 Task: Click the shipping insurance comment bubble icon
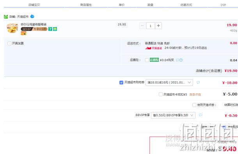click(177, 60)
